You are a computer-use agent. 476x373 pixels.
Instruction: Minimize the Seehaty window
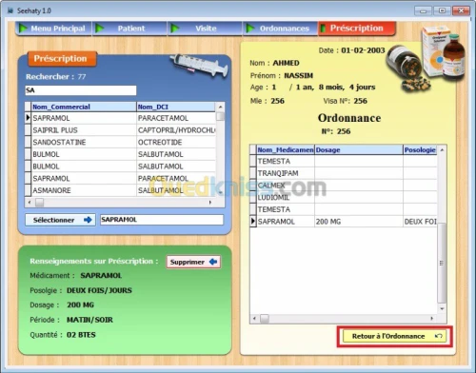(424, 10)
